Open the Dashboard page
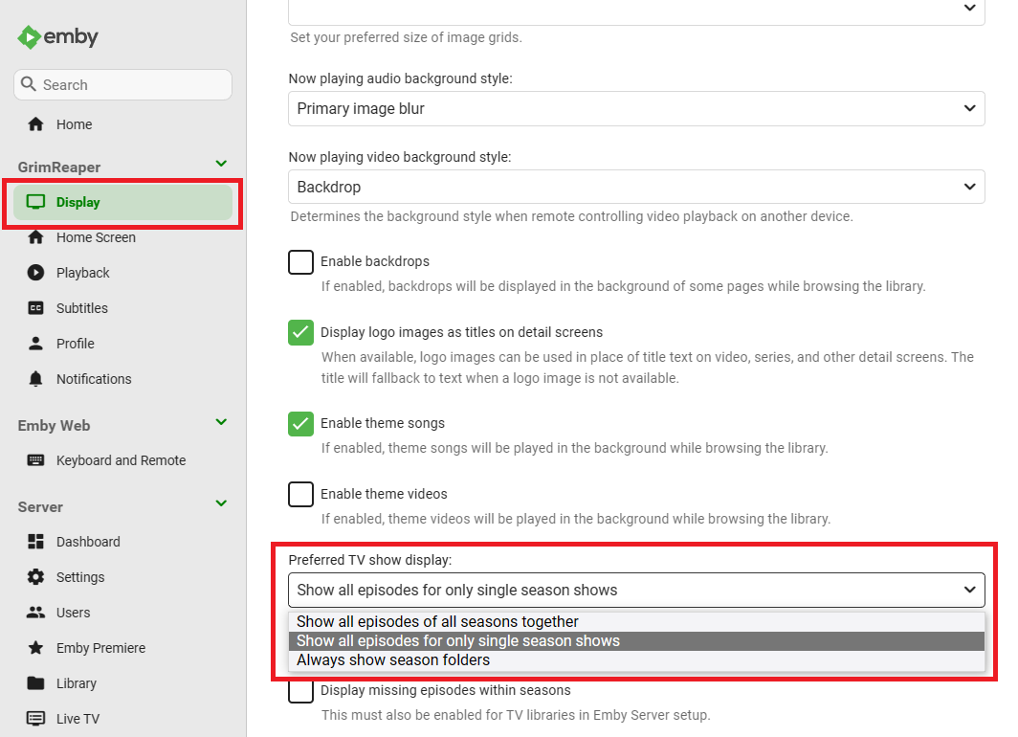Viewport: 1018px width, 737px height. pos(88,542)
